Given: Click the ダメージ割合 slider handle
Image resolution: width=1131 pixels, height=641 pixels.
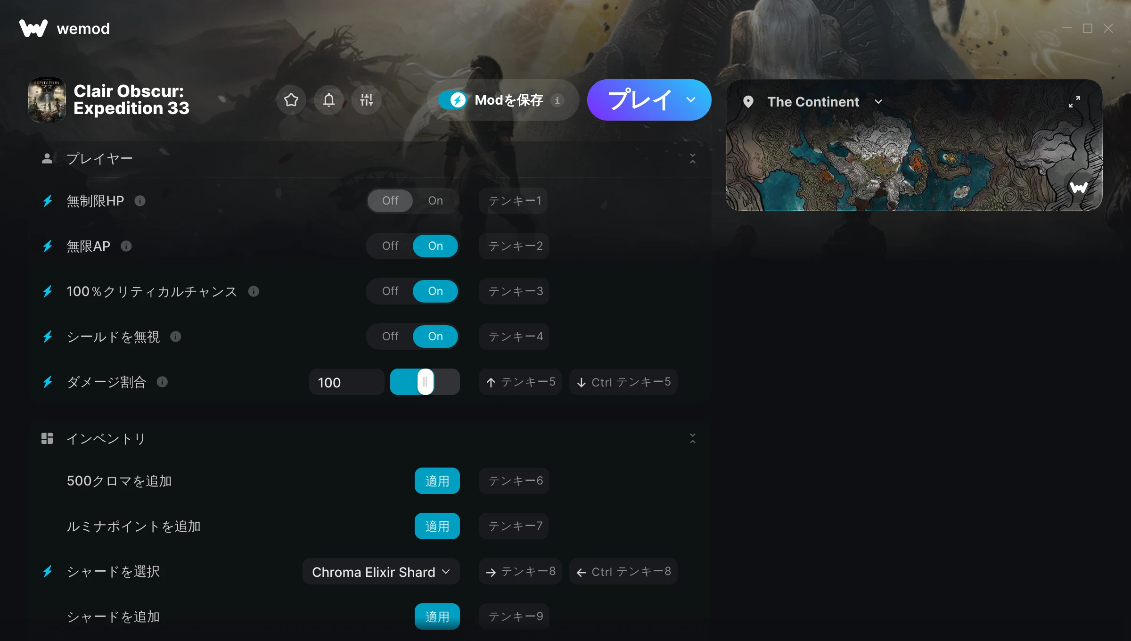Looking at the screenshot, I should pos(425,382).
